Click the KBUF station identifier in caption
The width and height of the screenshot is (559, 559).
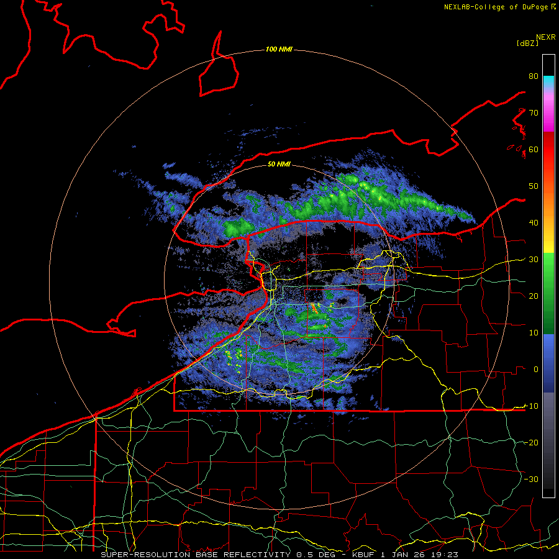363,555
